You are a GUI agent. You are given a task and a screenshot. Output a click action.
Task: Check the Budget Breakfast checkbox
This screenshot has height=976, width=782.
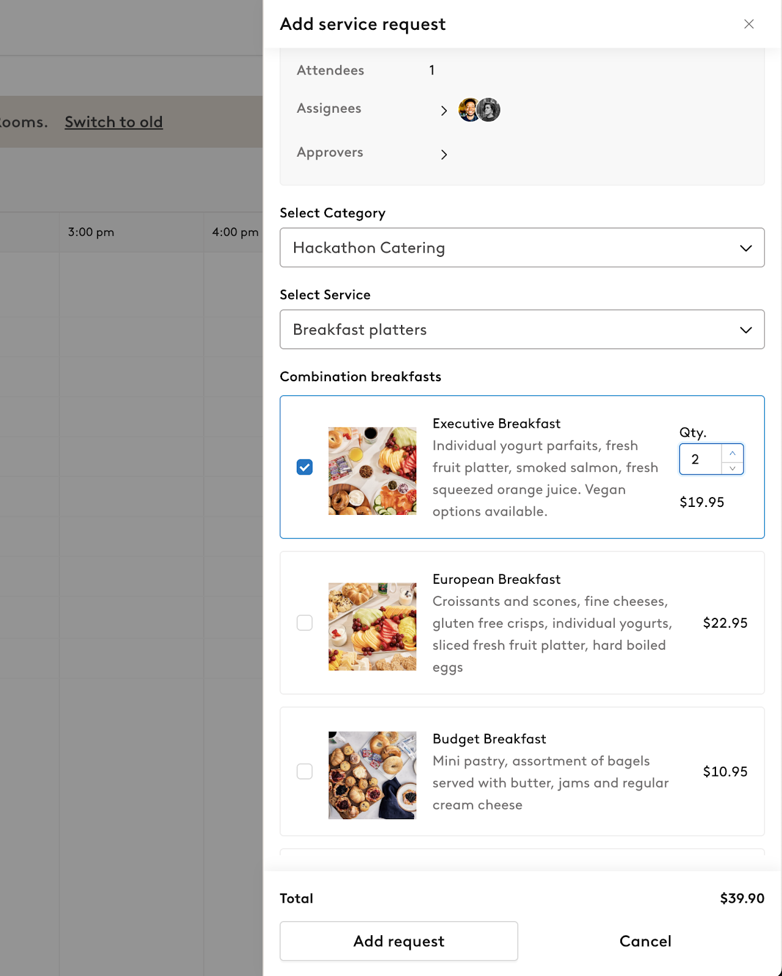[305, 772]
